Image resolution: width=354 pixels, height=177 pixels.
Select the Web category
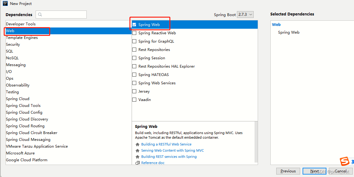(69, 31)
